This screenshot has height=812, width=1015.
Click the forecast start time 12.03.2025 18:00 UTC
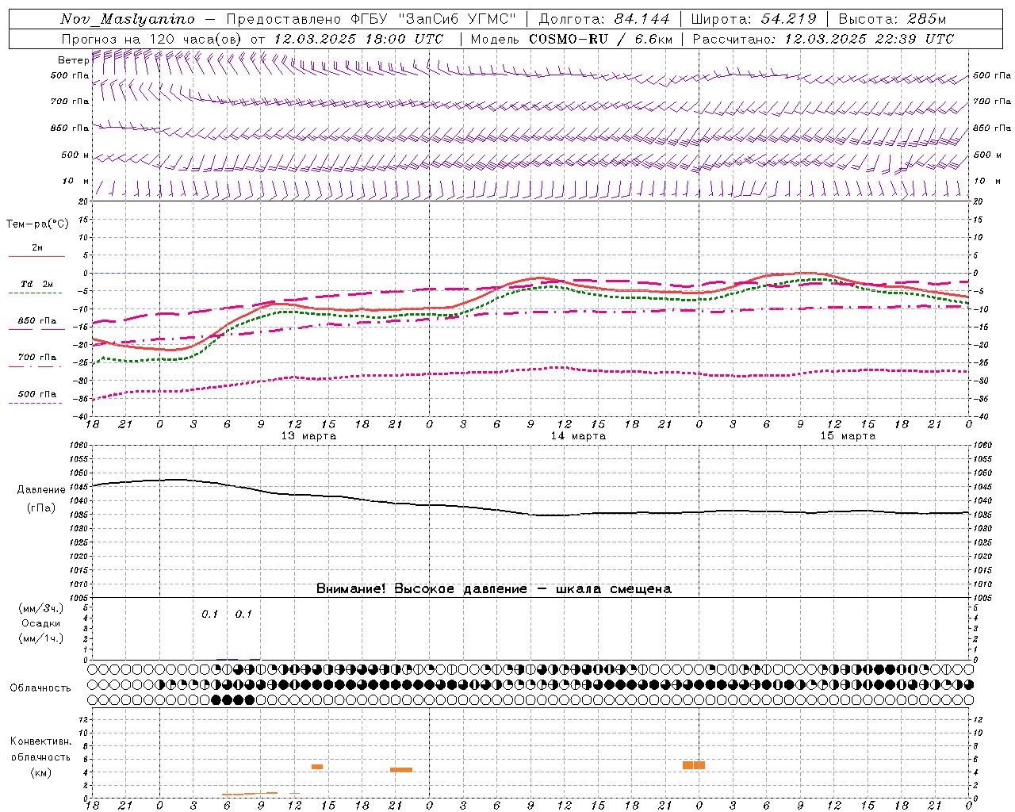tap(358, 39)
